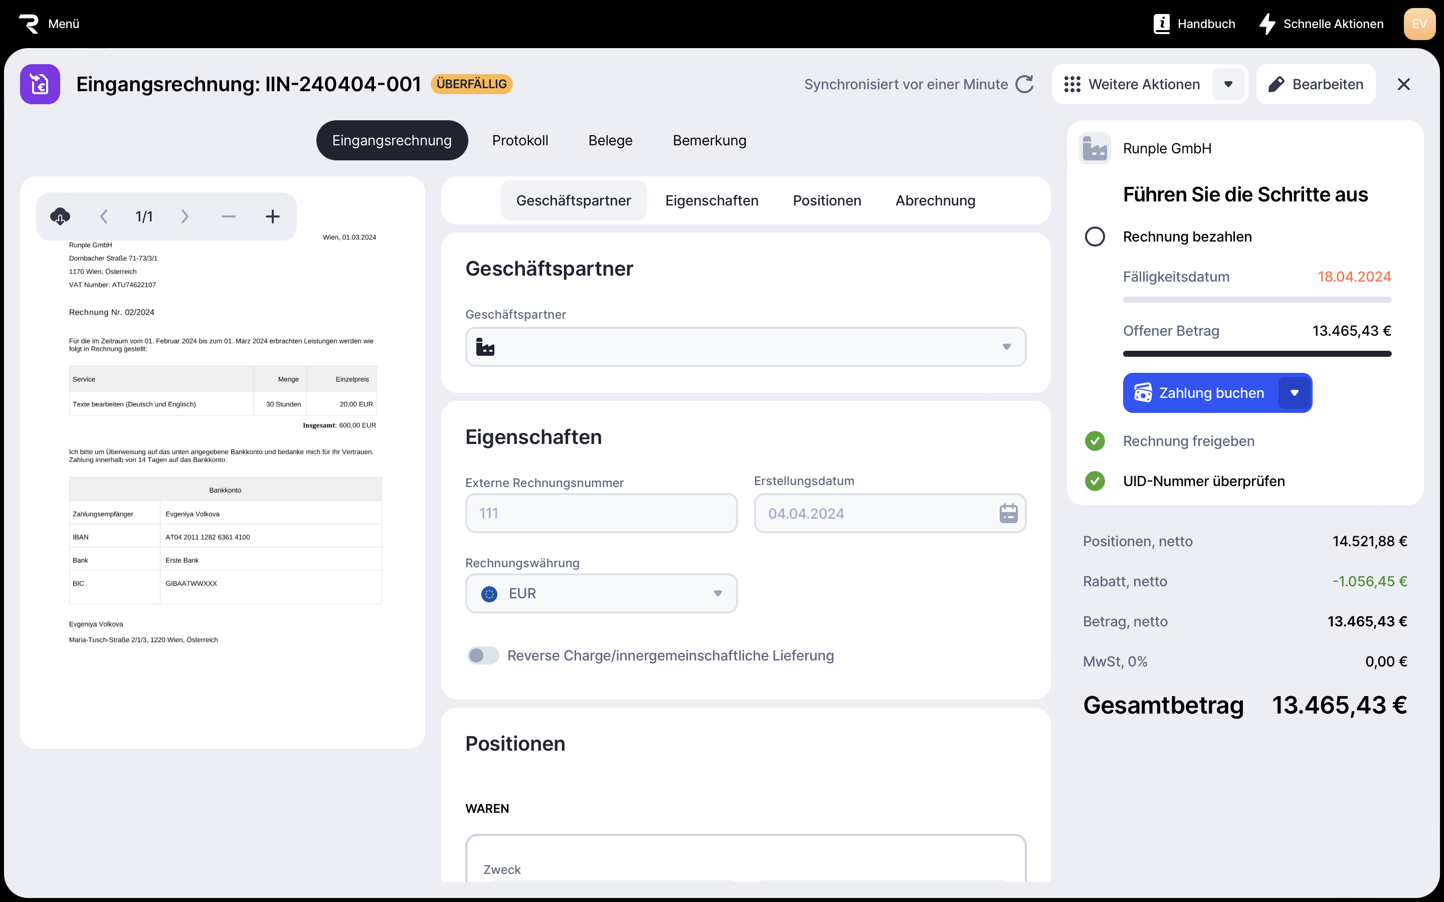Click the Externe Rechnungsnummer input field
This screenshot has width=1444, height=902.
point(601,513)
